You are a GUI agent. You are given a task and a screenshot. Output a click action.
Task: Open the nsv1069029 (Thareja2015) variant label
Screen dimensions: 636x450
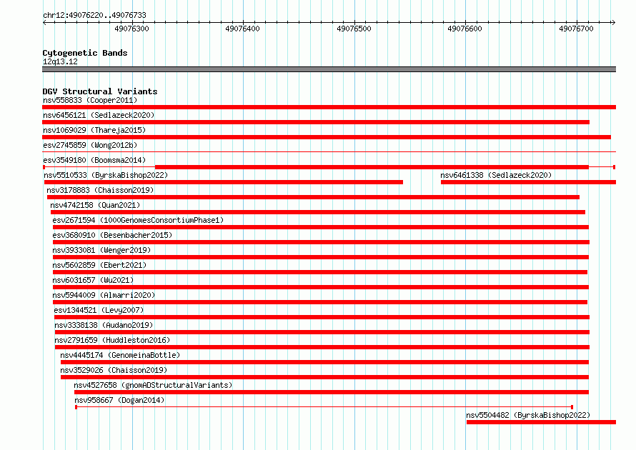pos(94,130)
